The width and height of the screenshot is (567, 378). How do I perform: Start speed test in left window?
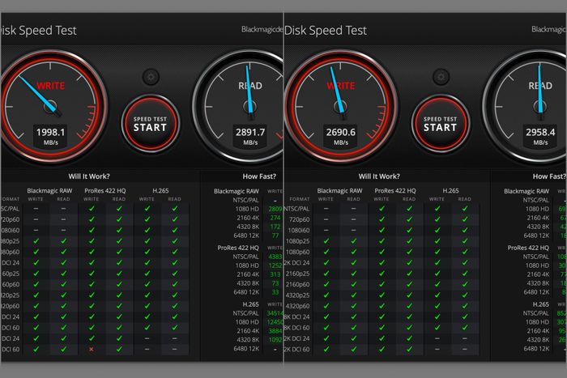[150, 124]
